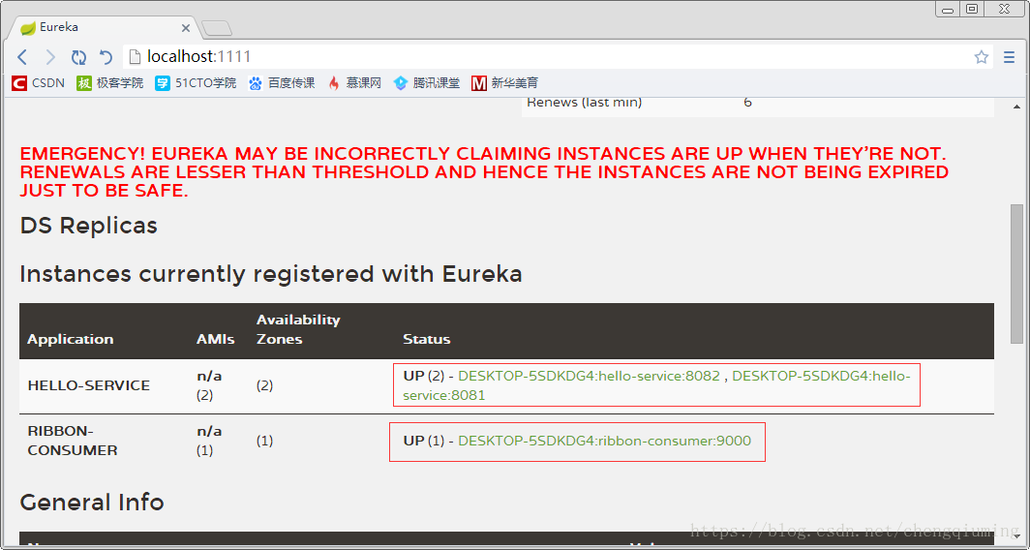Click the DS Replicas heading
The height and width of the screenshot is (550, 1030).
[x=89, y=226]
